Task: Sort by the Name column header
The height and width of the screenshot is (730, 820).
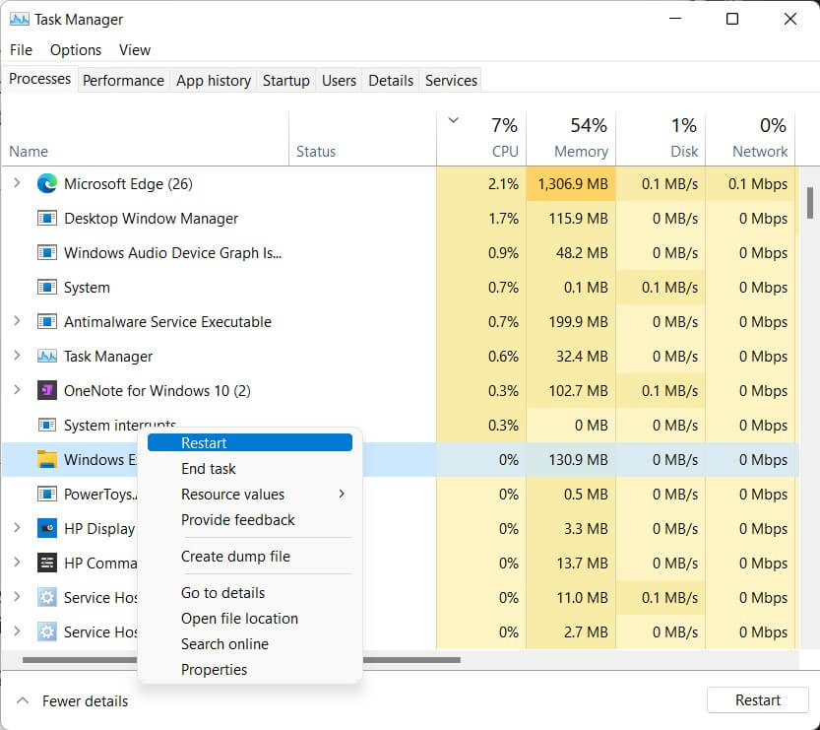Action: [x=145, y=139]
